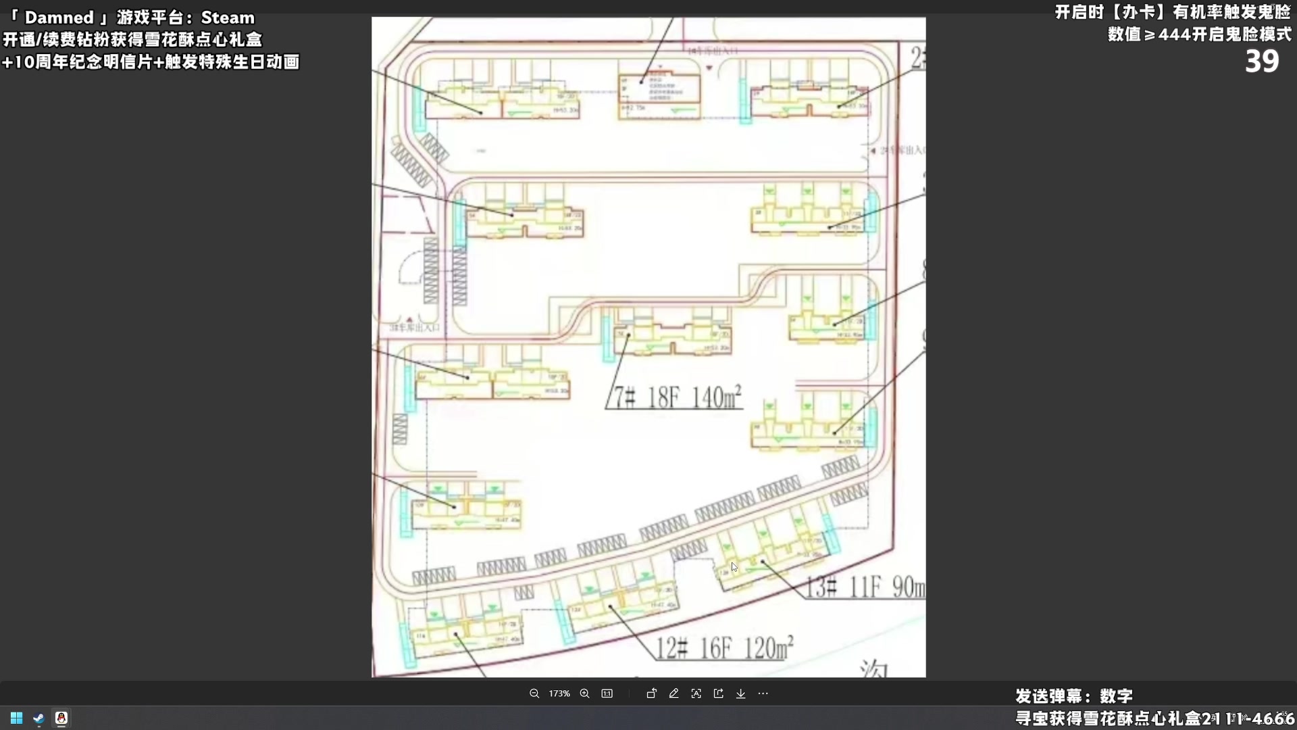Click the counter number 39
This screenshot has width=1297, height=730.
point(1262,62)
